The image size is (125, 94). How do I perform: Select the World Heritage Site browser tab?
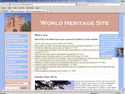29,11
